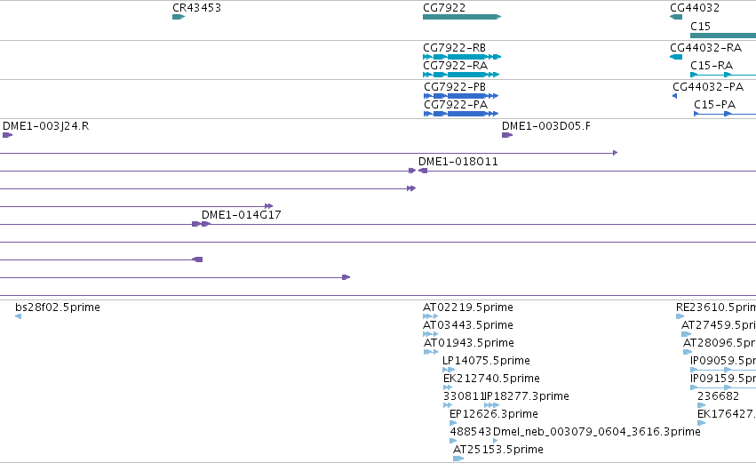
Task: Click the AT01943.5prime EST
Action: tap(431, 352)
